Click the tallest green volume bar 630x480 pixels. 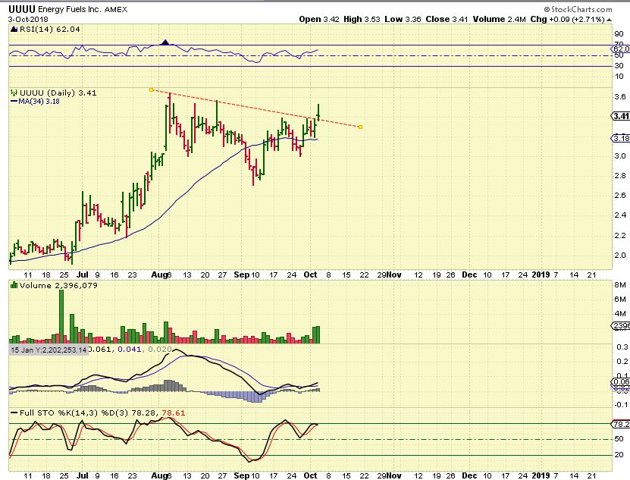point(61,316)
